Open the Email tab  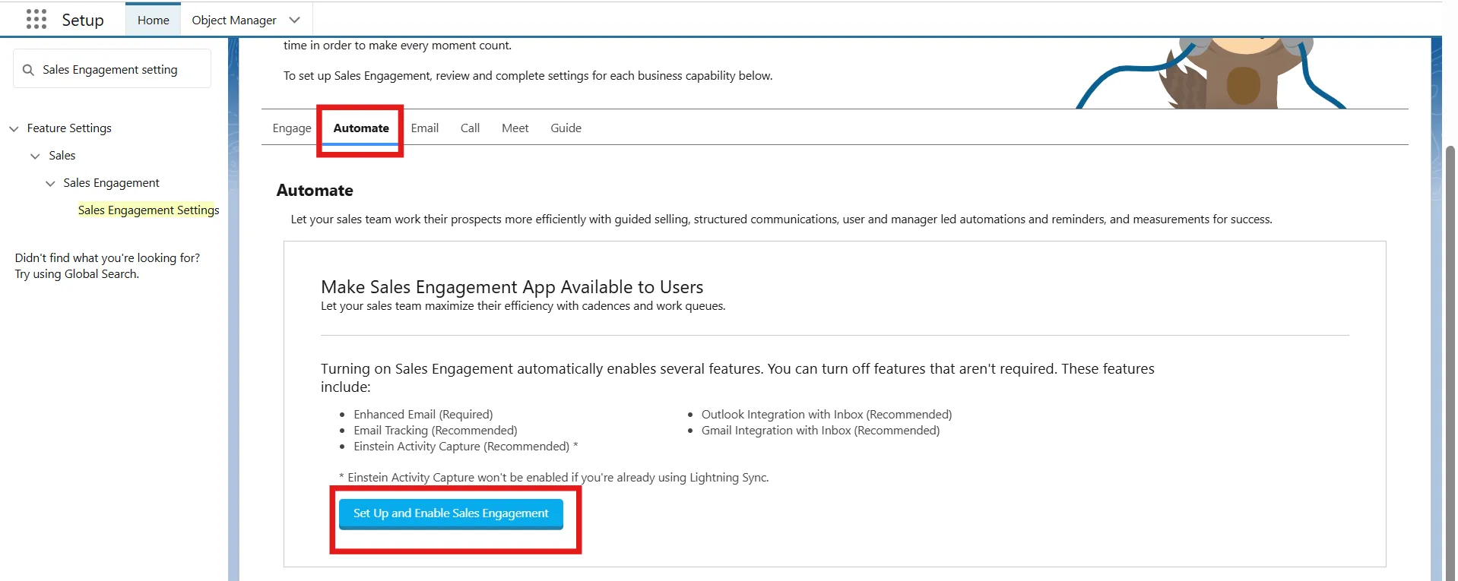click(x=424, y=128)
